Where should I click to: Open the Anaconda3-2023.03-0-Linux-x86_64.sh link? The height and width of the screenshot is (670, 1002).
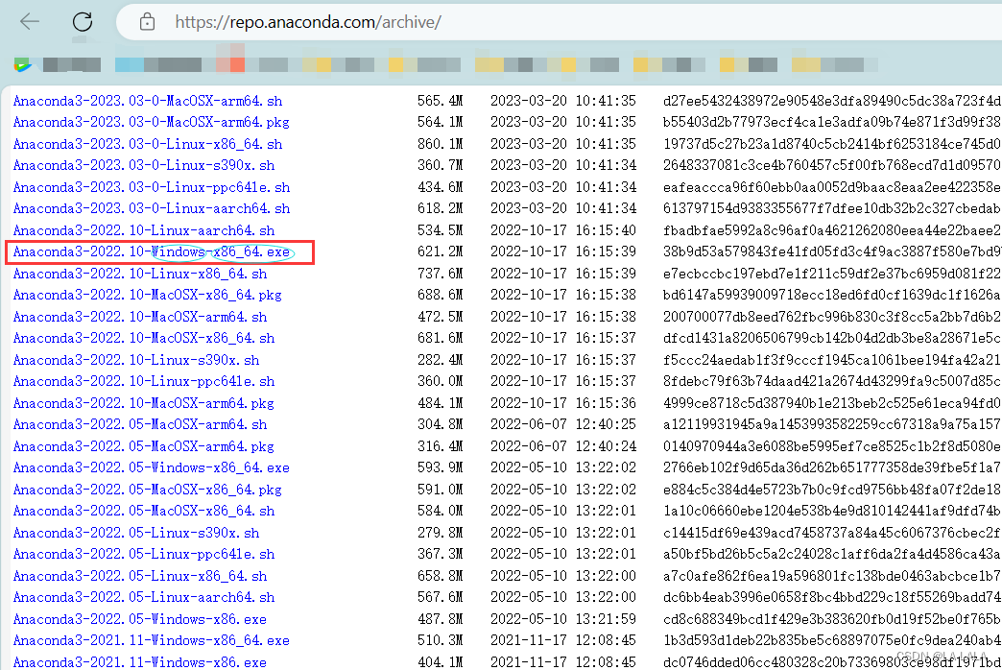pos(148,145)
